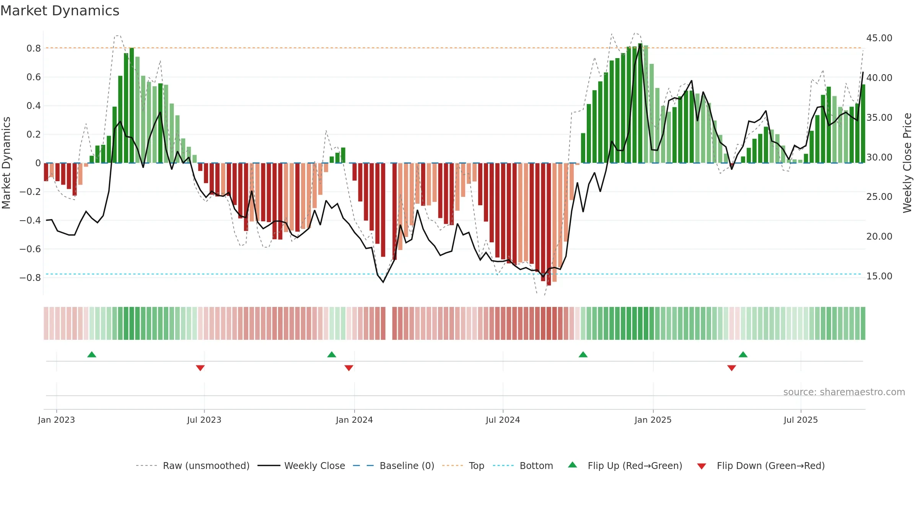Viewport: 918px width, 516px height.
Task: Click the red flip-down marker just before Jan 2024
Action: pyautogui.click(x=349, y=368)
